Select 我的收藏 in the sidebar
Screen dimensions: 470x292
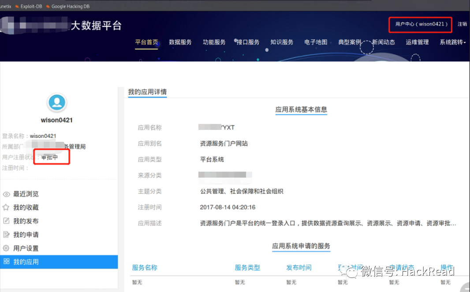point(26,207)
